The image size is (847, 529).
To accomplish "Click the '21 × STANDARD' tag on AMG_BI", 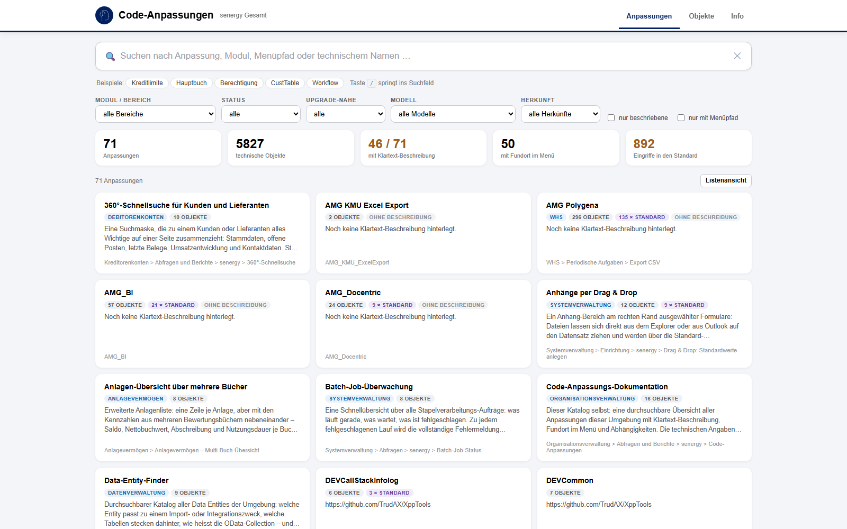I will [173, 305].
